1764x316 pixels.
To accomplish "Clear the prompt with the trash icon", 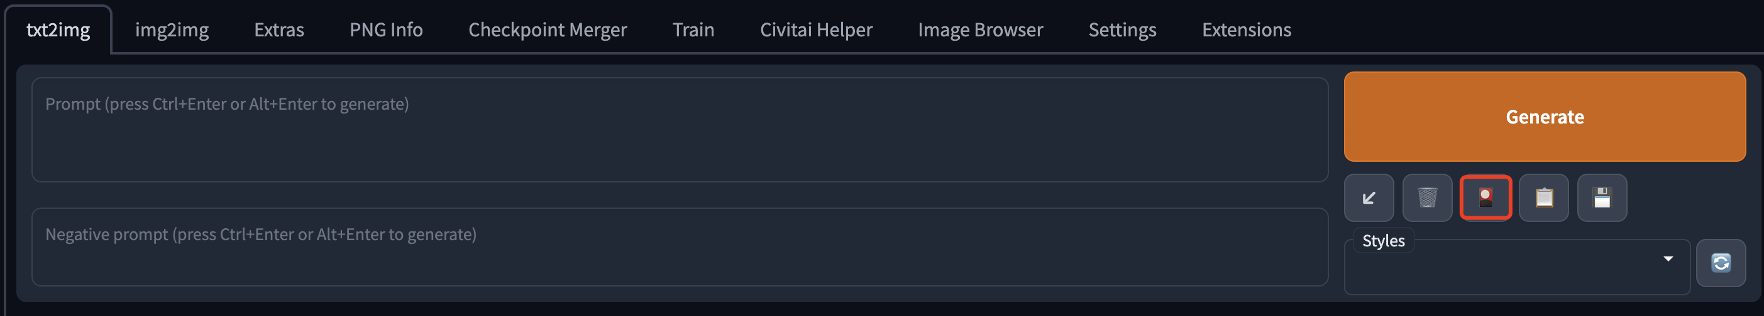I will [1427, 198].
